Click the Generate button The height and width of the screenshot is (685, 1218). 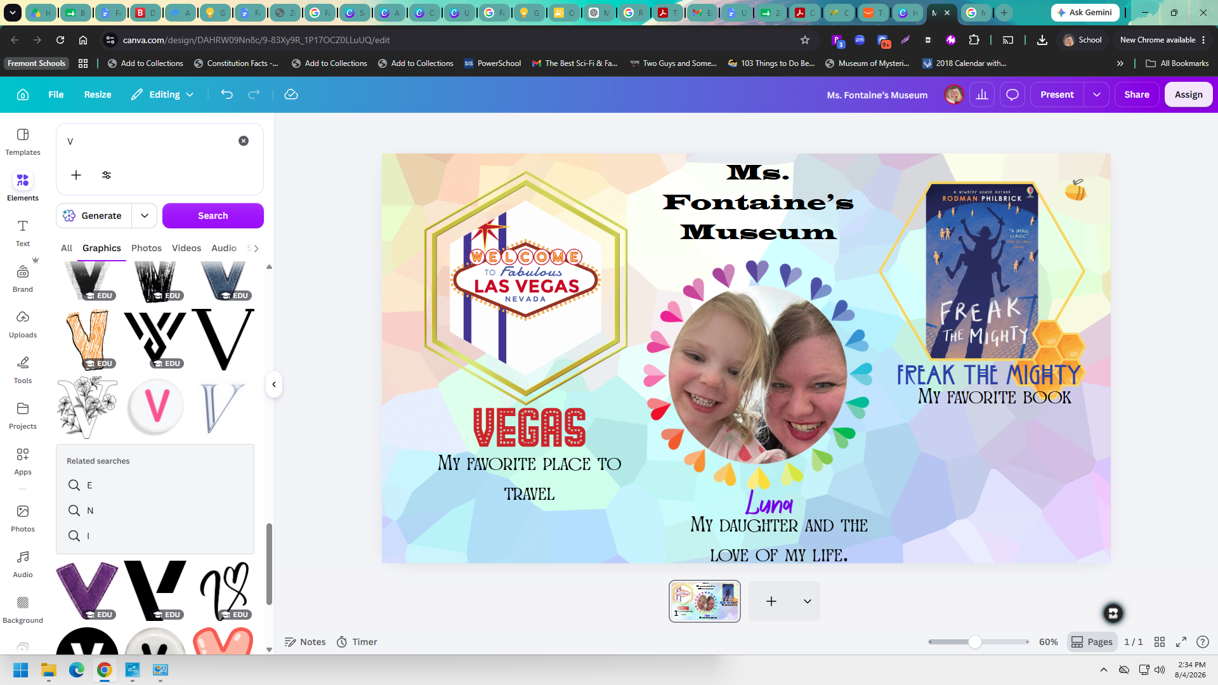(x=94, y=216)
